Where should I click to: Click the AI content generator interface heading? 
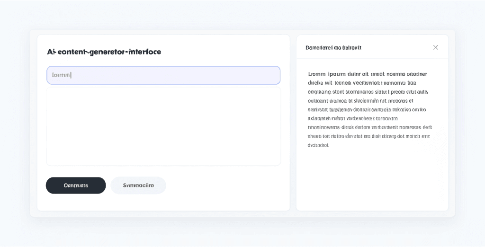pos(104,52)
